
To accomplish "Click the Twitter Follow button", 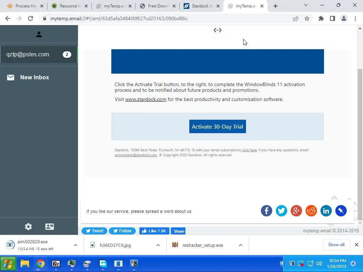I will (x=122, y=231).
